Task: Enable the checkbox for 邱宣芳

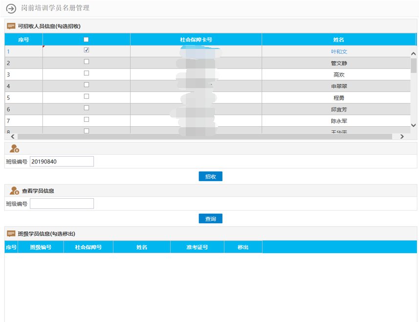Action: pos(87,108)
